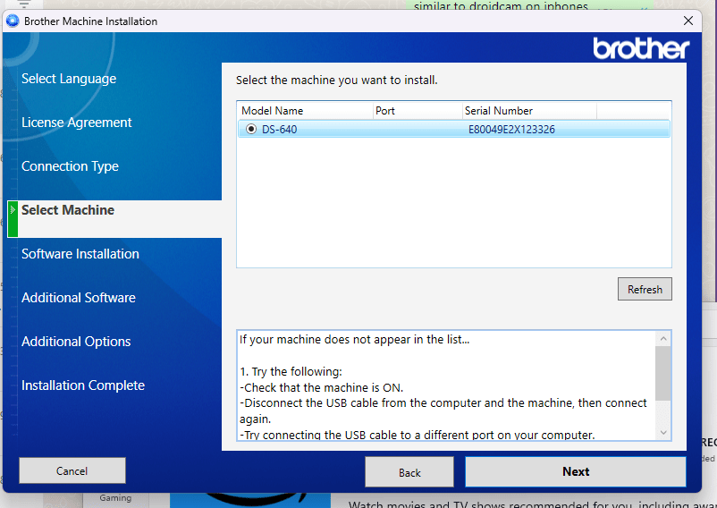Click the Select Machine step
717x508 pixels.
68,210
